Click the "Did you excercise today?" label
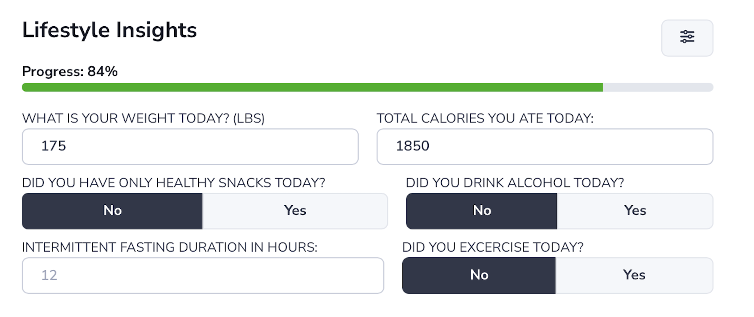This screenshot has width=754, height=317. 492,247
